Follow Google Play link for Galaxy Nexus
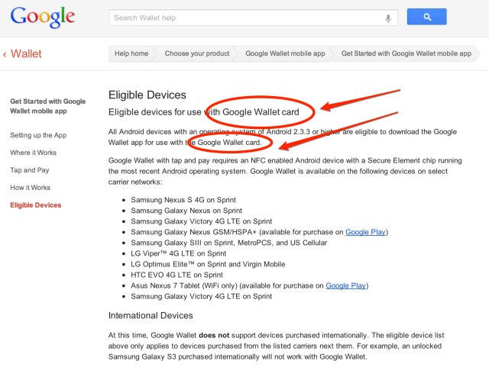Screen dimensions: 489x367 point(366,231)
